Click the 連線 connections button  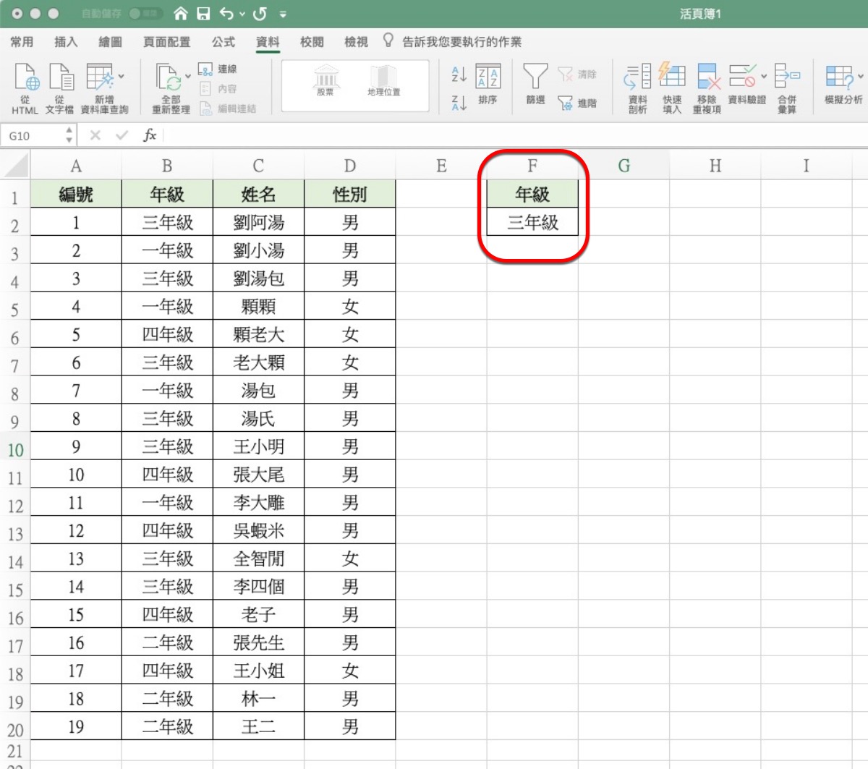tap(218, 69)
